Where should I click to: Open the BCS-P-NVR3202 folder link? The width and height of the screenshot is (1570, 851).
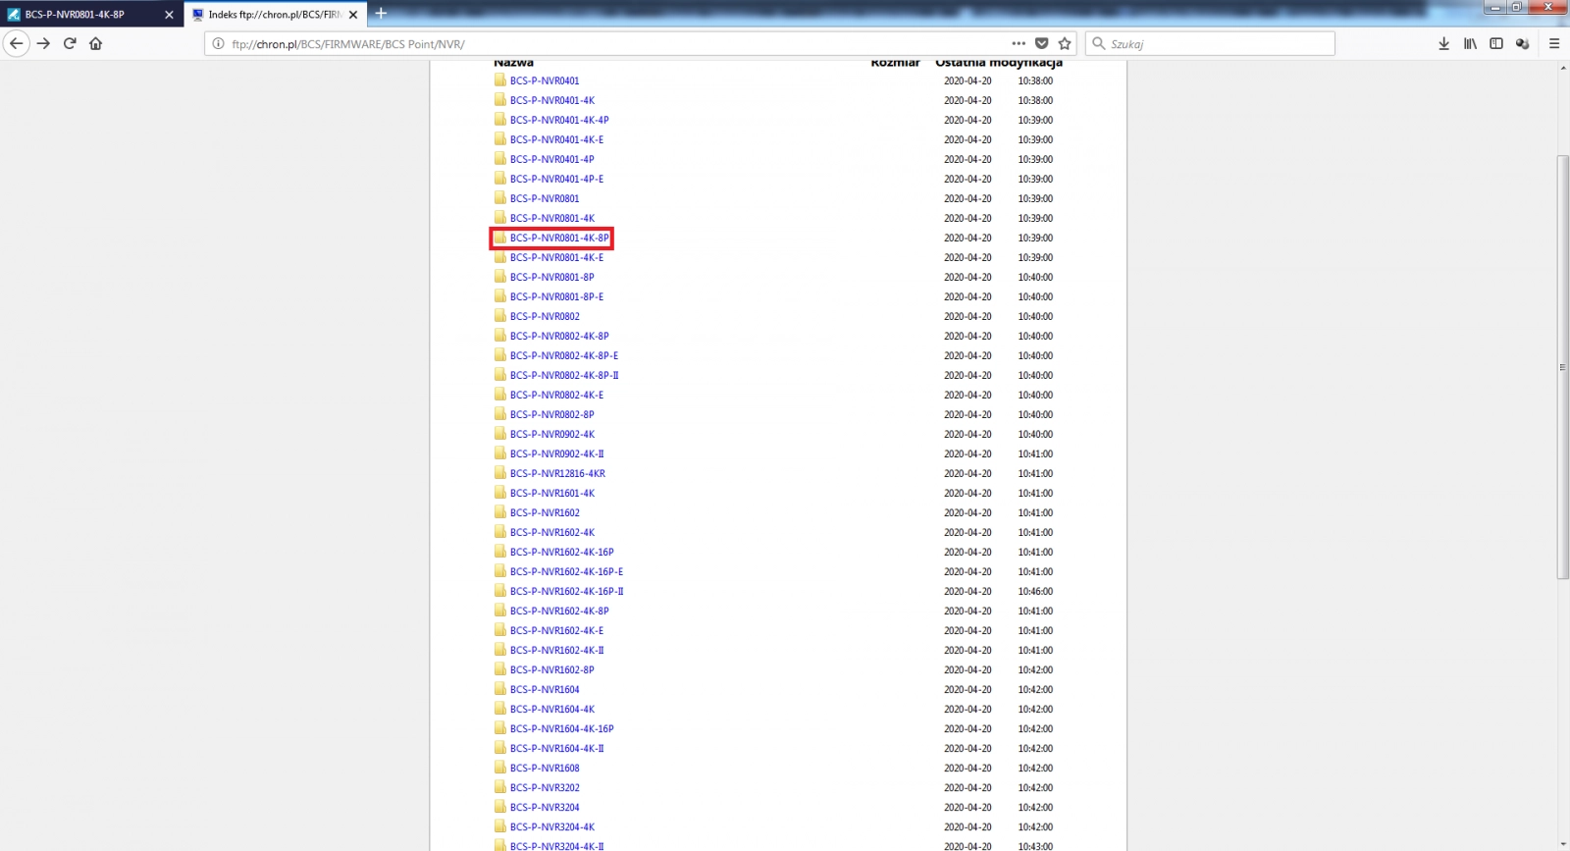545,787
